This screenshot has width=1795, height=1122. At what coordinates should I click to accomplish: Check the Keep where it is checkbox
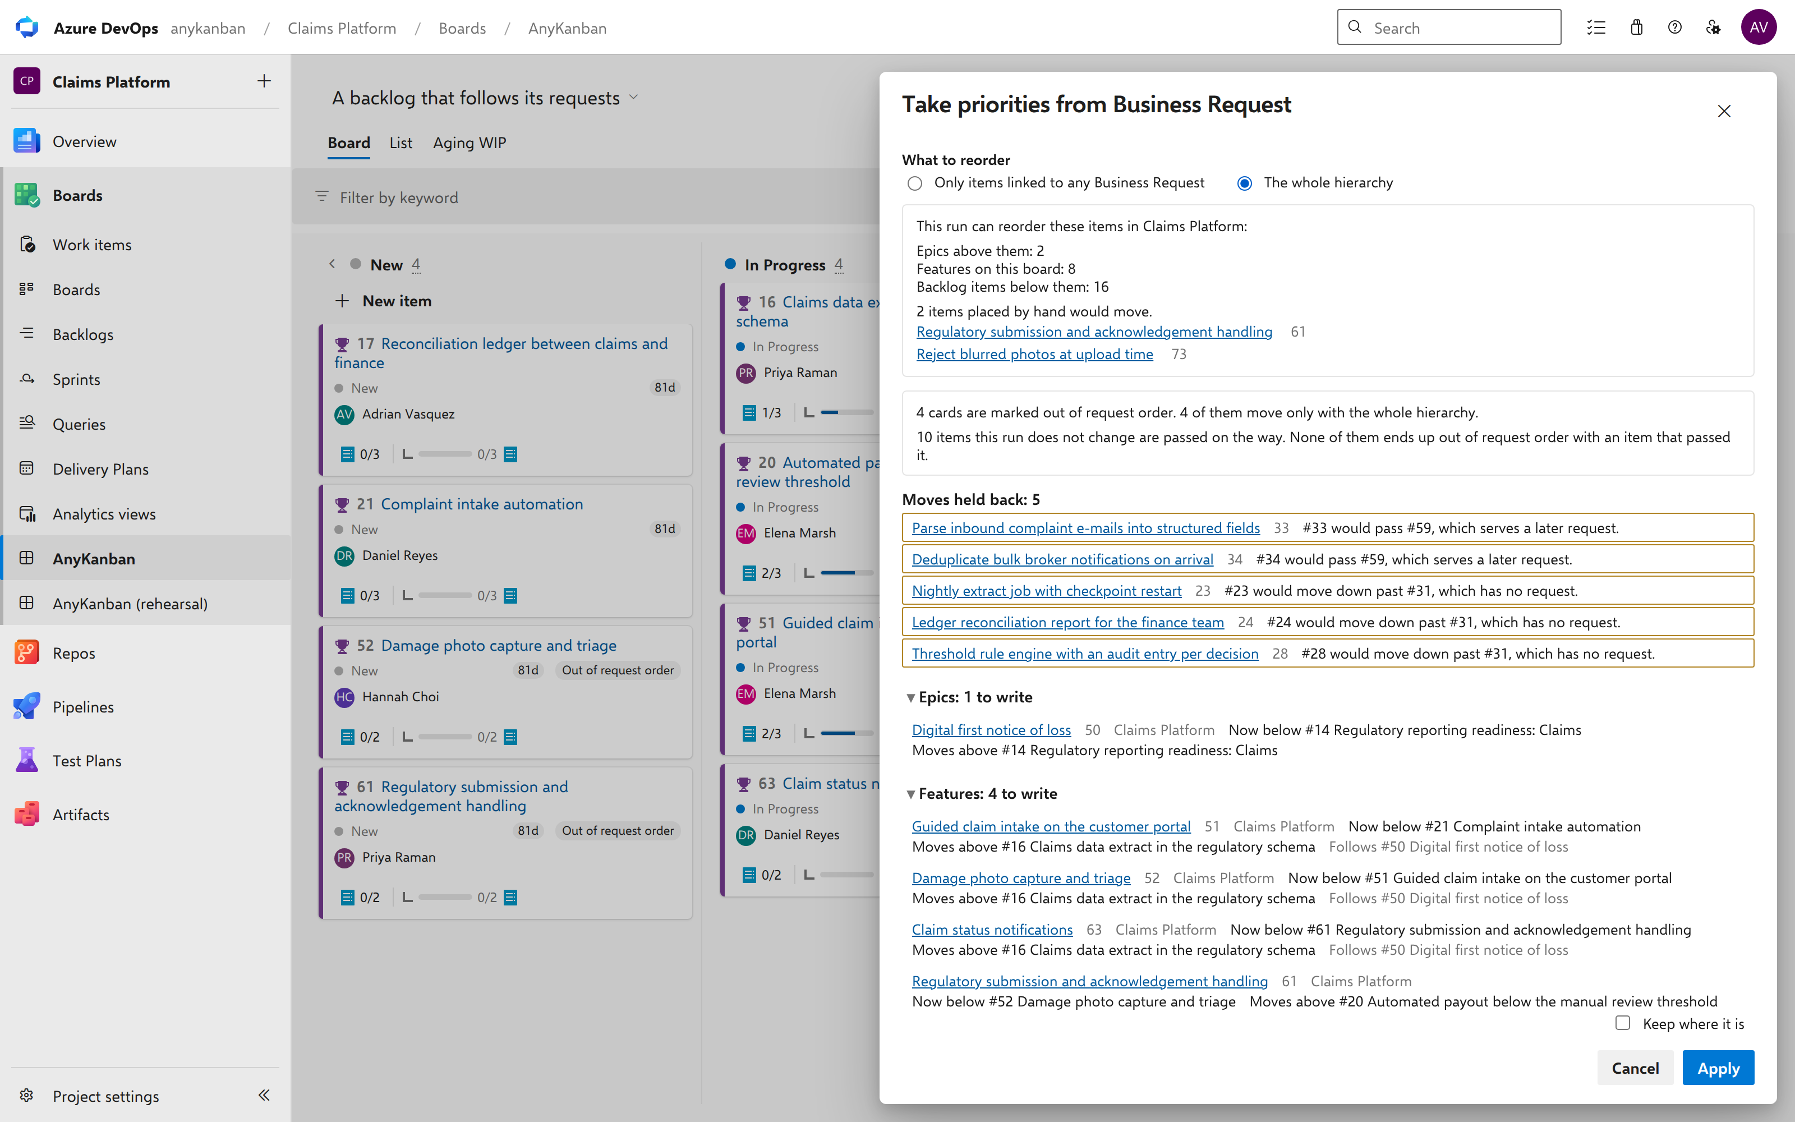(x=1623, y=1023)
